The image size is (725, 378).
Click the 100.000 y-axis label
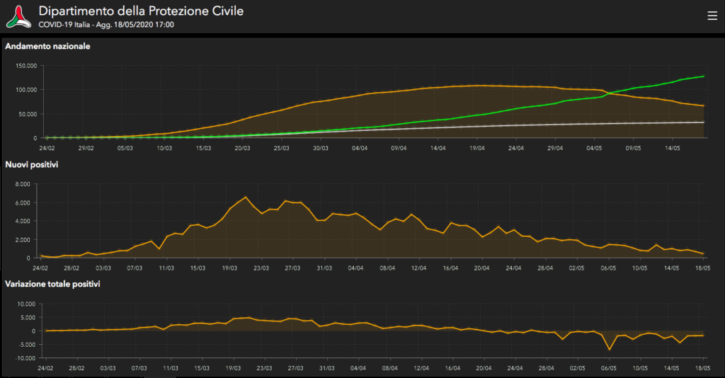(x=25, y=90)
